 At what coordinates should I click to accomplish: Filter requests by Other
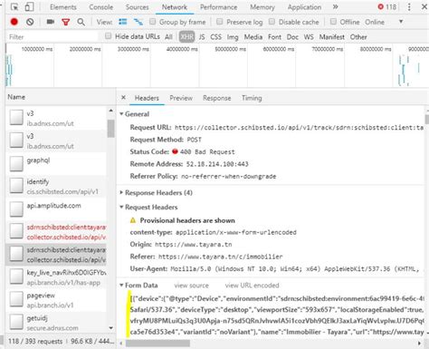[x=358, y=37]
